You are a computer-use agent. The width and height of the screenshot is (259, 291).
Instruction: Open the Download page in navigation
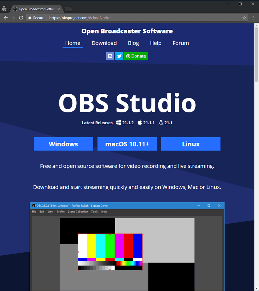coord(104,43)
